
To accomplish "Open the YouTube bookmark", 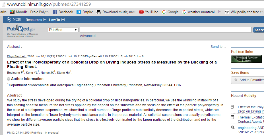I will pos(148,12).
